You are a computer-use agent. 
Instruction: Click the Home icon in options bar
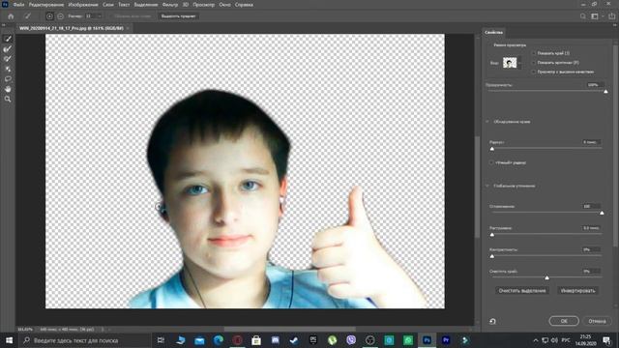[11, 16]
